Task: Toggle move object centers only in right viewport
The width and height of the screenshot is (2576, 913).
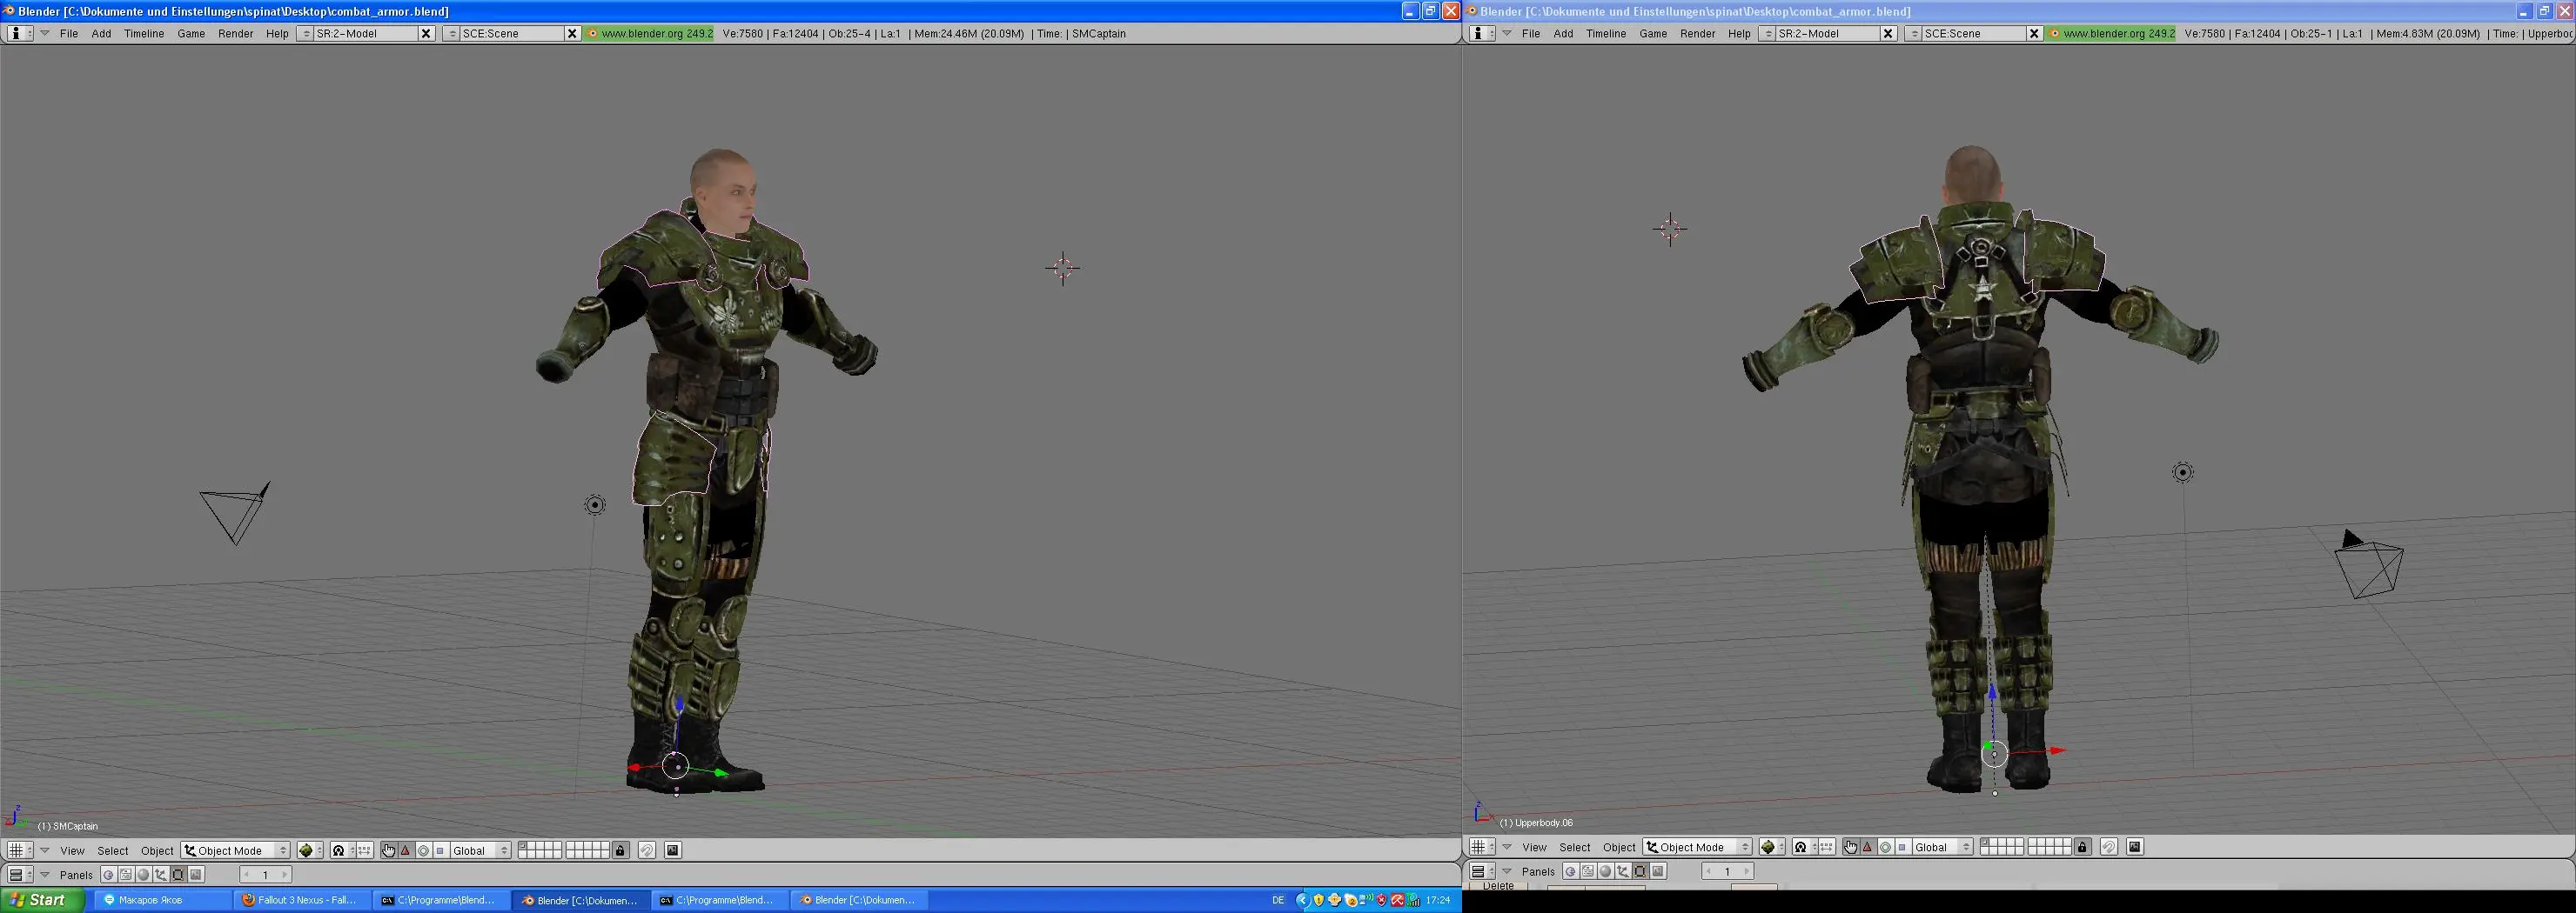Action: [x=1826, y=847]
